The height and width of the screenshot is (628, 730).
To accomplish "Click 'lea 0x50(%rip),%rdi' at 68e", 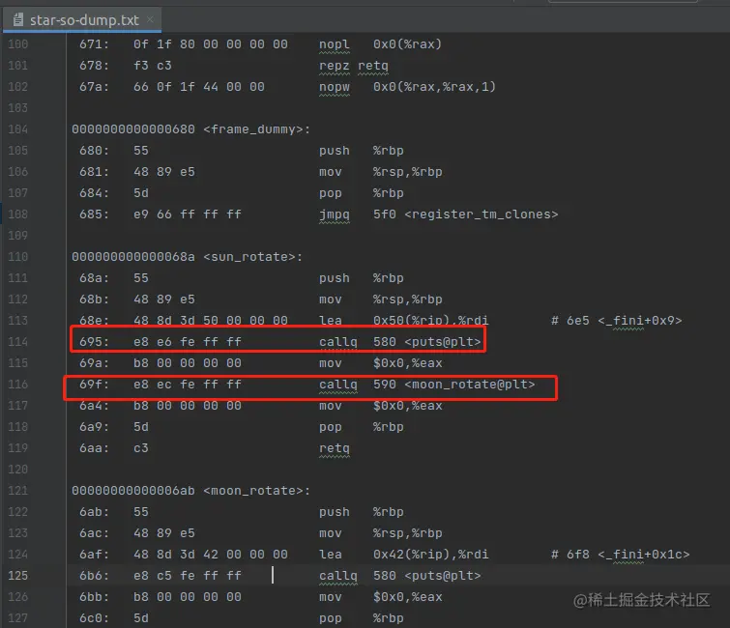I will point(403,321).
